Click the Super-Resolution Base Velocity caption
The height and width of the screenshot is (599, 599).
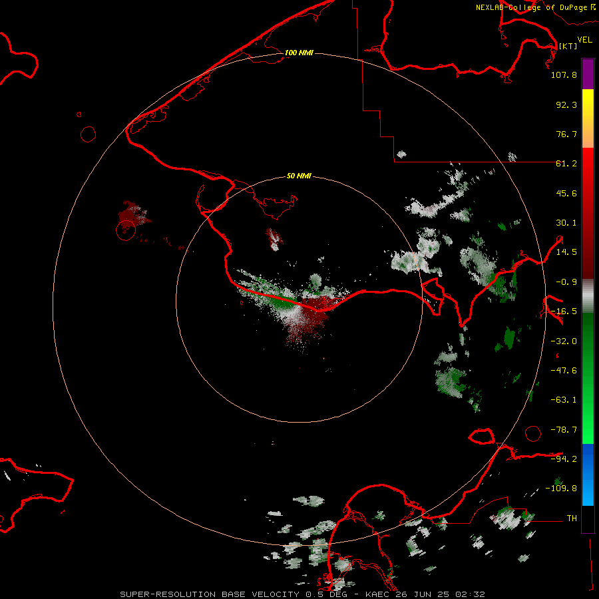tap(302, 594)
